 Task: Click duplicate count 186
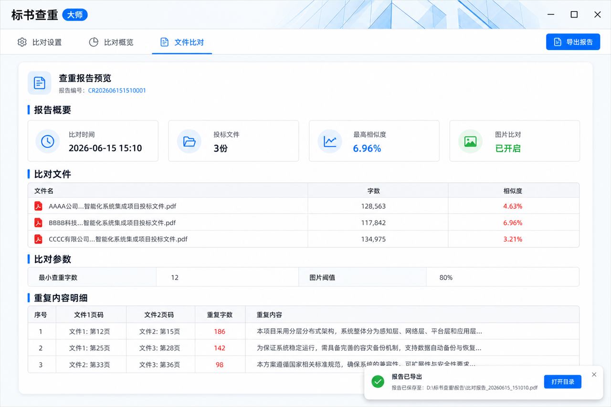(220, 332)
